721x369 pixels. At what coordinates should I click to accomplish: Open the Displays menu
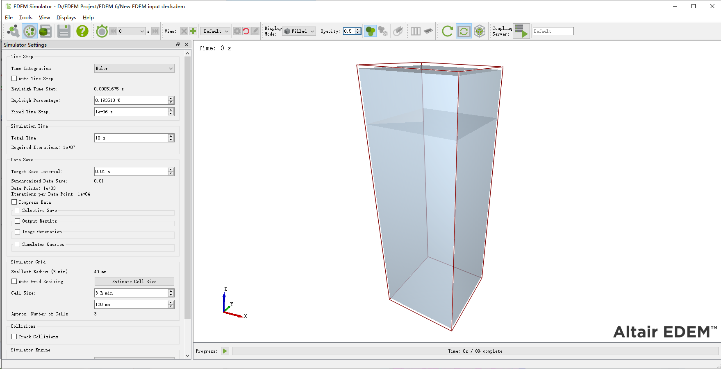click(66, 18)
